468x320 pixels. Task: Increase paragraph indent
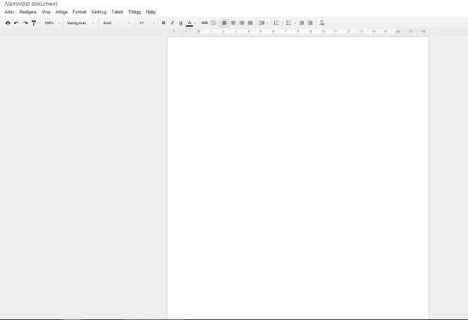[x=310, y=23]
